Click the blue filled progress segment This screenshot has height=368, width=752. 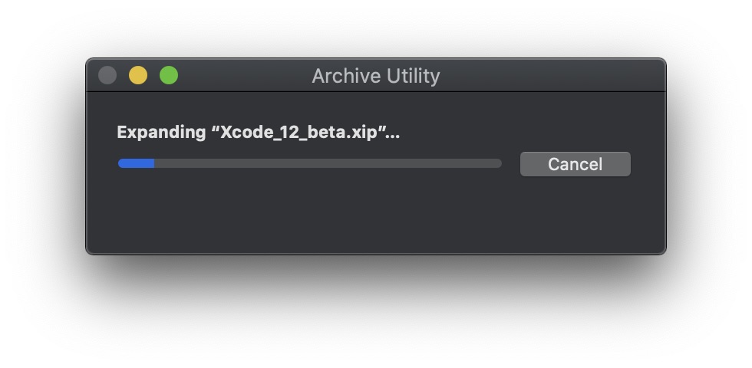click(x=137, y=163)
